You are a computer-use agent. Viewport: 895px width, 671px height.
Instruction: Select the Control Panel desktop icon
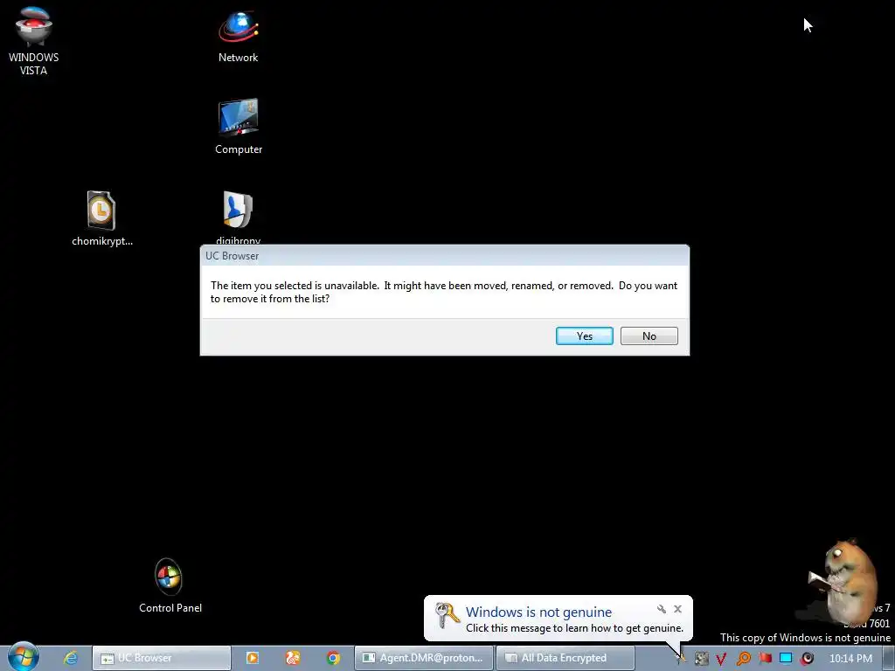(x=170, y=586)
